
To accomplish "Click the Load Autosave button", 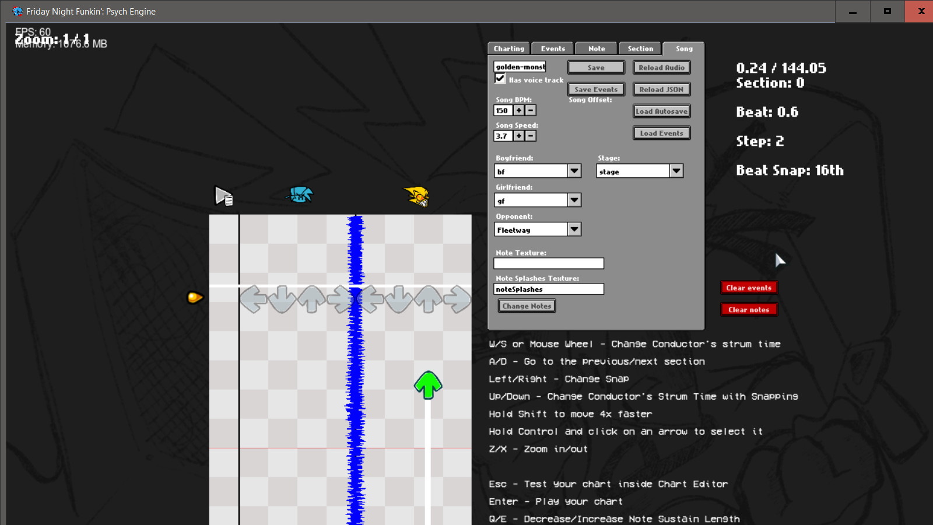I will [x=662, y=111].
